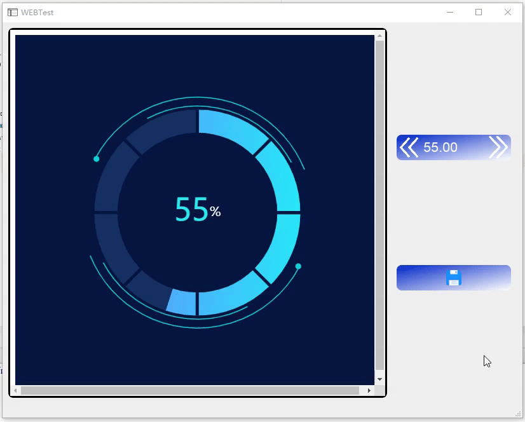Click the 55.00 value field
525x422 pixels.
coord(440,147)
